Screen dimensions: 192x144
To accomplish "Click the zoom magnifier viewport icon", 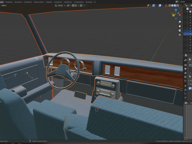I will (180, 22).
